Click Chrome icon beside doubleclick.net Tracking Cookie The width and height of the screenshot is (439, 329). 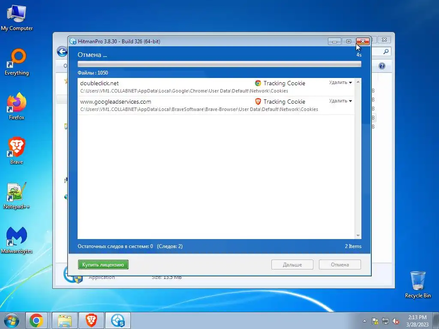tap(258, 83)
